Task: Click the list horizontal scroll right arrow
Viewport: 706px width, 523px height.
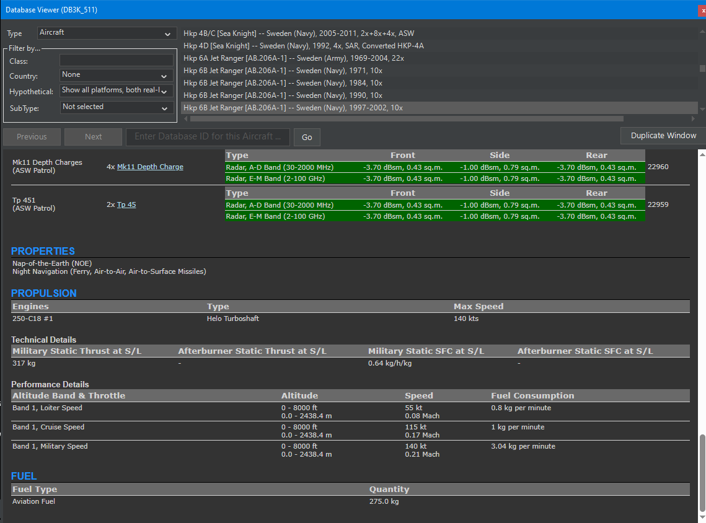Action: pos(694,119)
